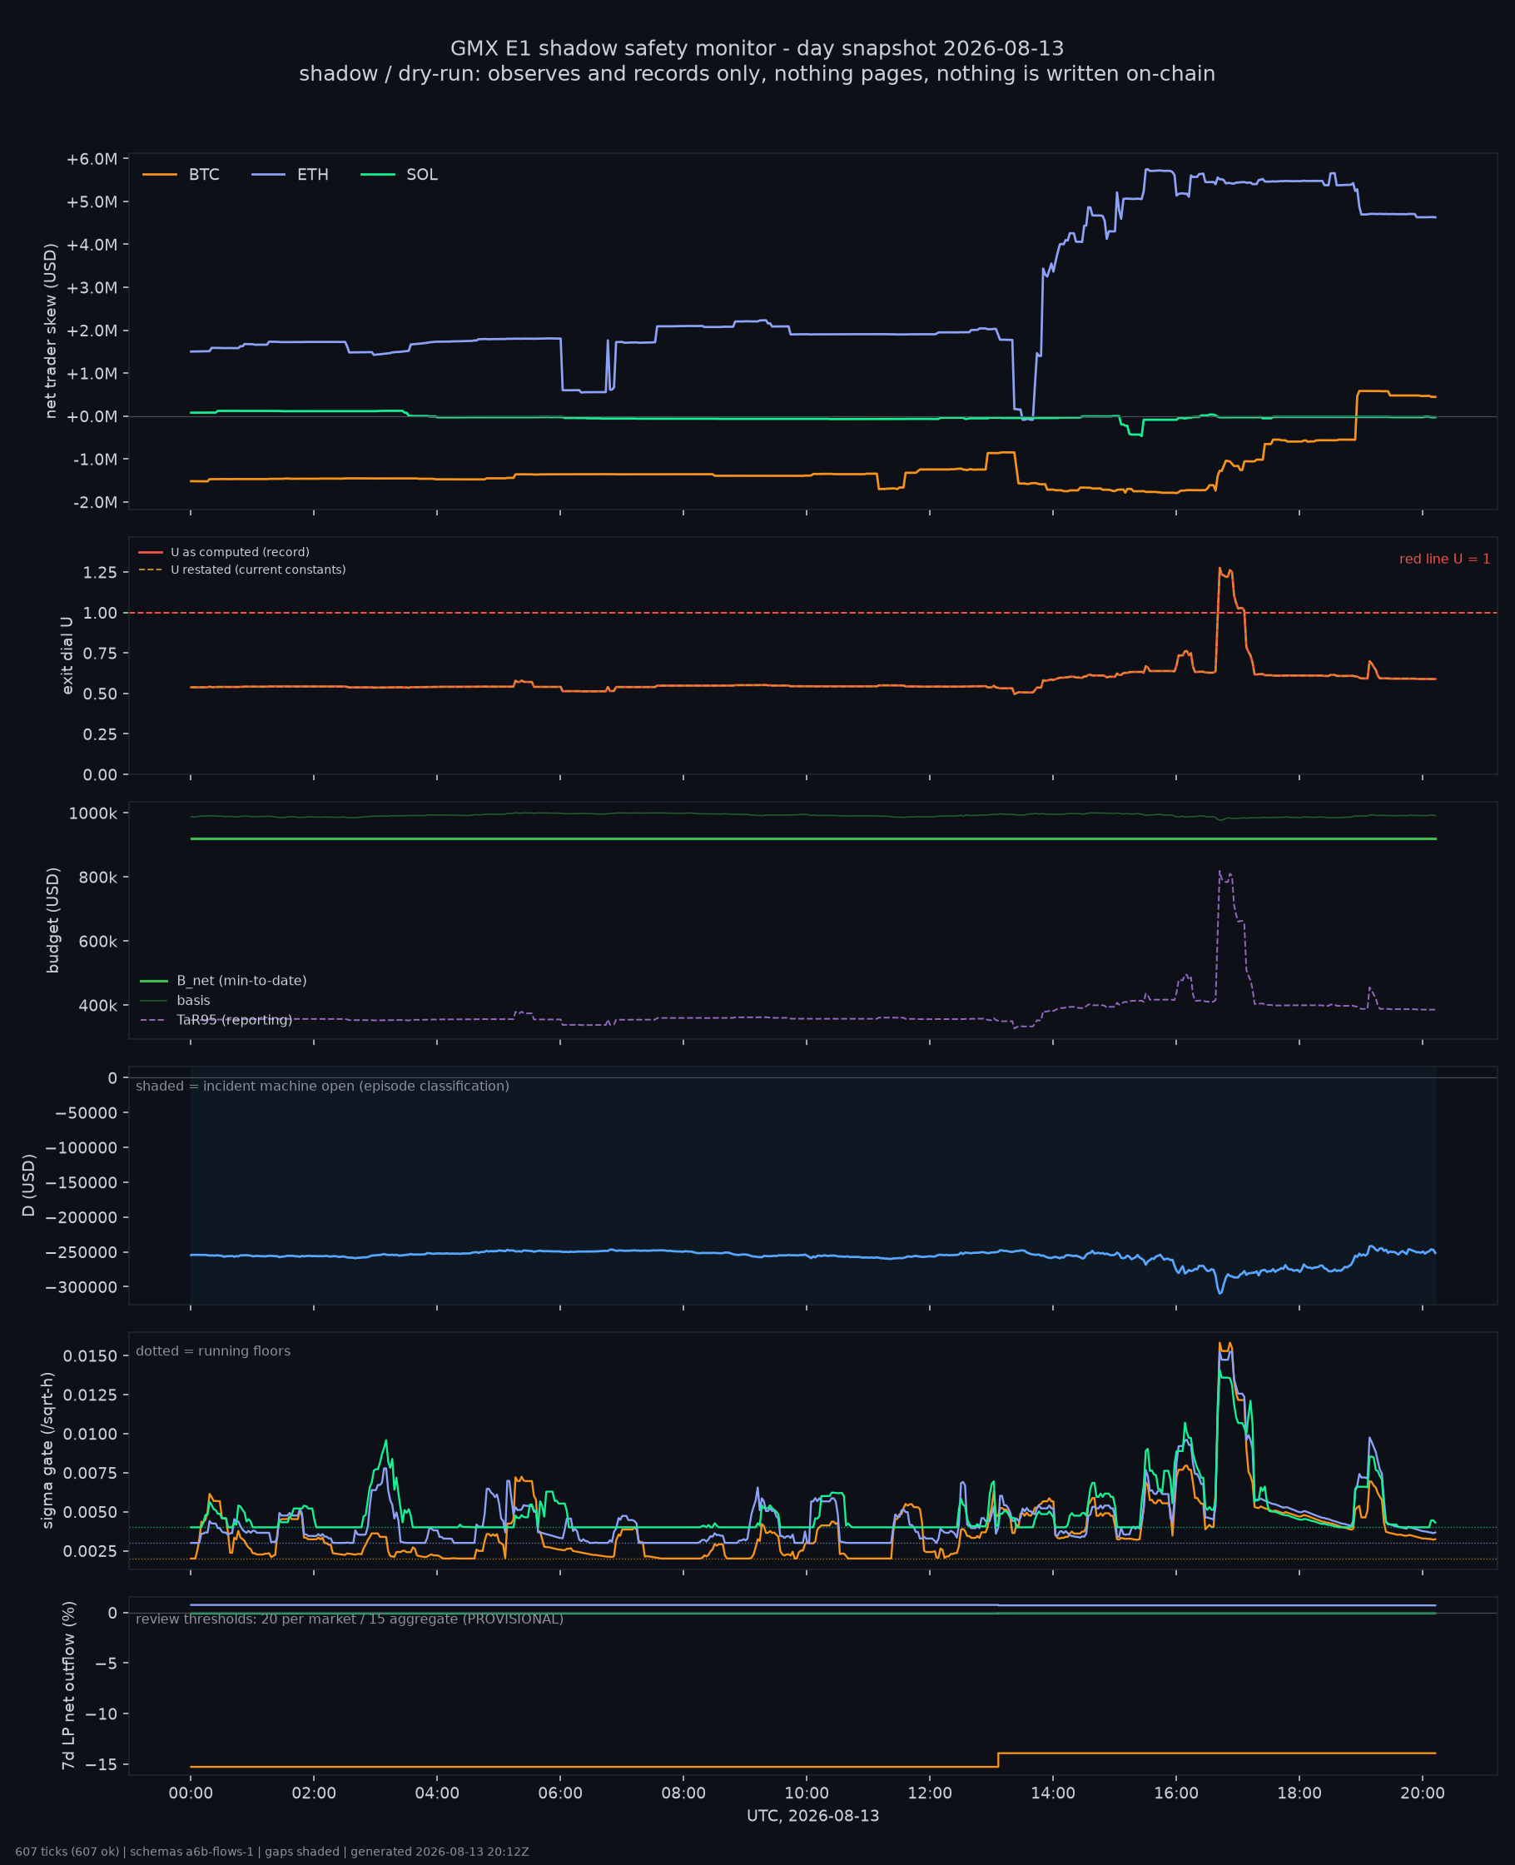Click the 04:00 x-axis tick label
The image size is (1515, 1865).
436,1793
